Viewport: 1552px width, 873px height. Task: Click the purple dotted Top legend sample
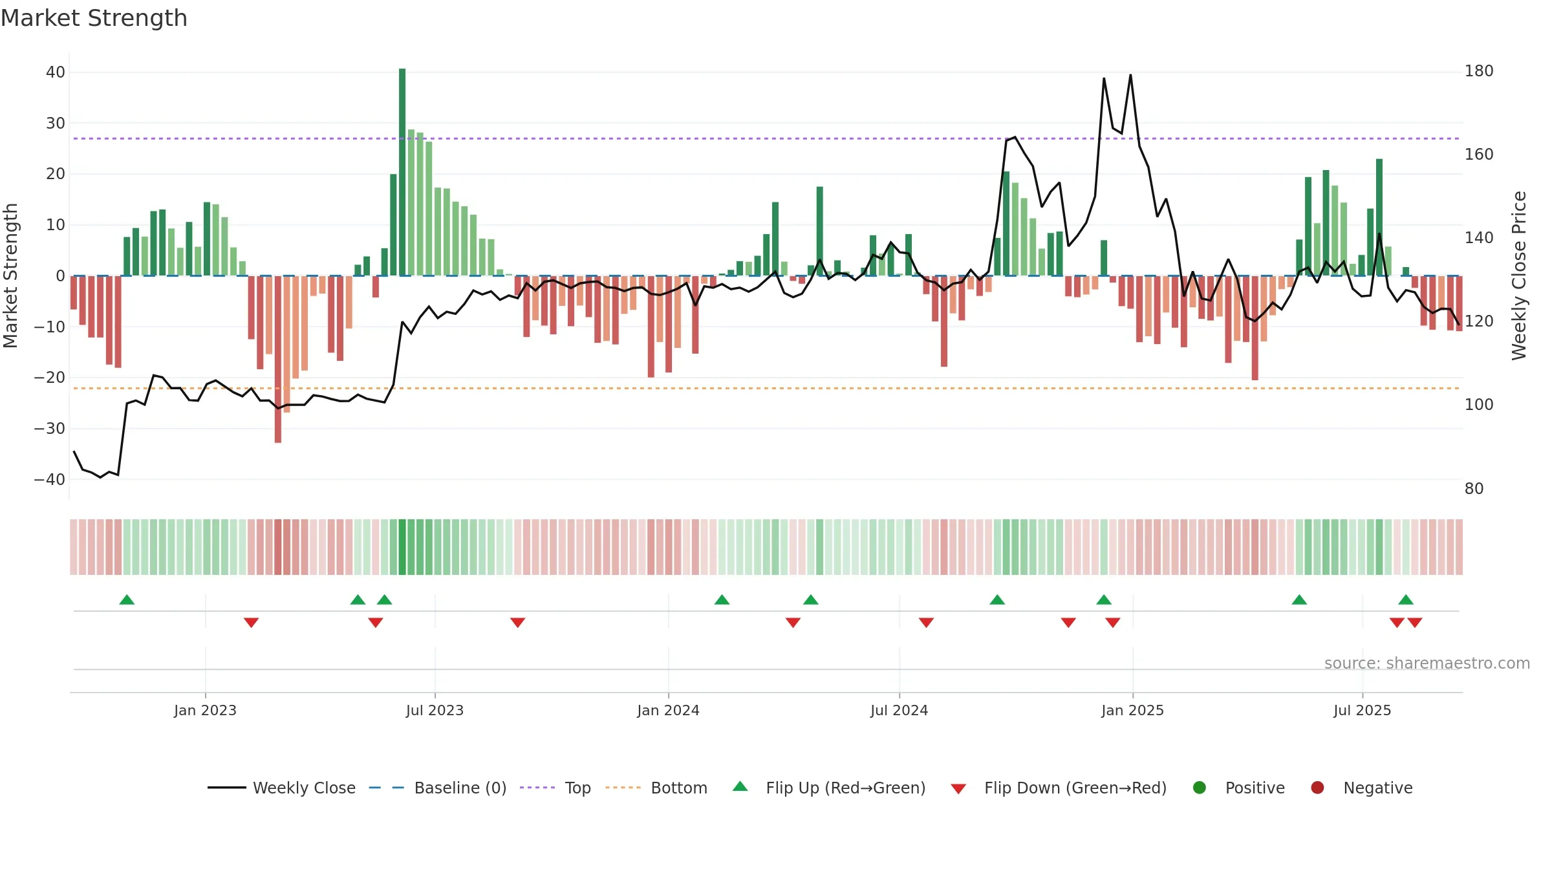537,788
